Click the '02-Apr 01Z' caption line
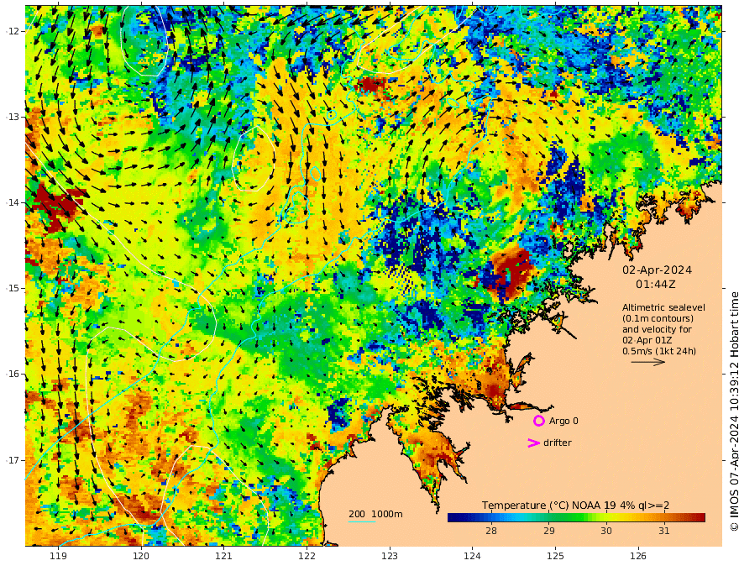This screenshot has height=571, width=739. pos(647,340)
